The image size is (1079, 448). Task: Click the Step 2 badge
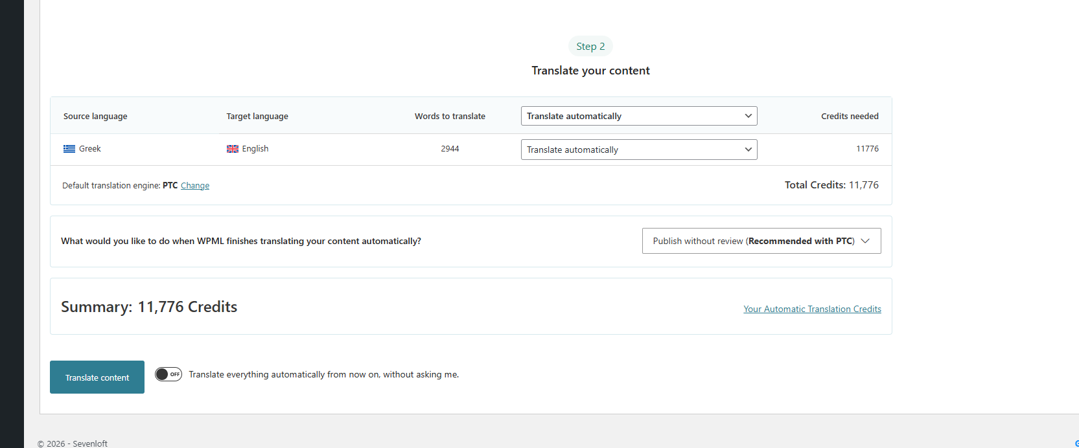click(590, 47)
